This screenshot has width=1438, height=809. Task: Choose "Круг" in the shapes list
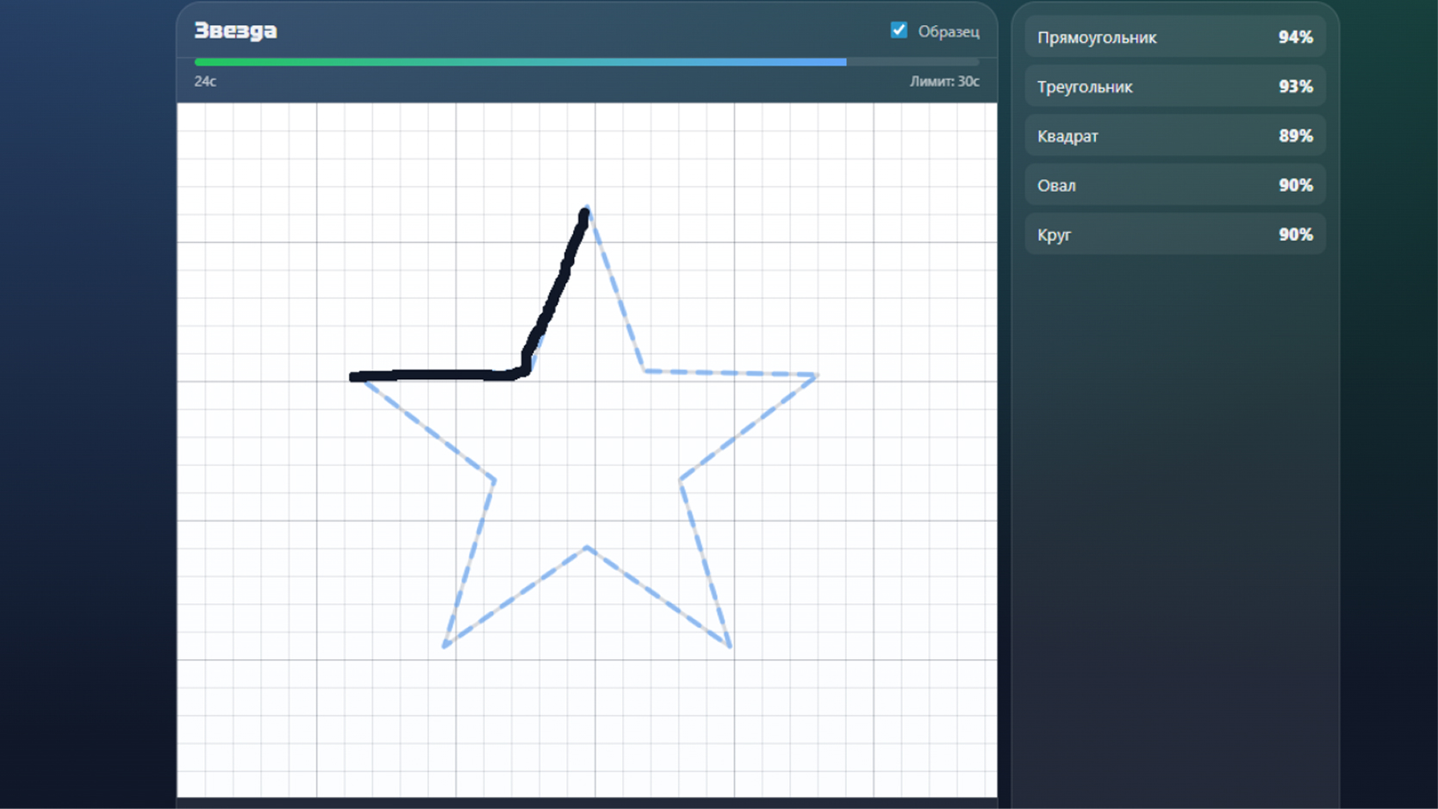(x=1055, y=233)
